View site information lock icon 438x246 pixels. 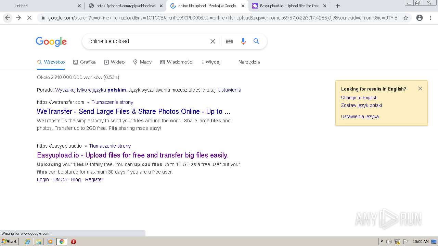43,18
